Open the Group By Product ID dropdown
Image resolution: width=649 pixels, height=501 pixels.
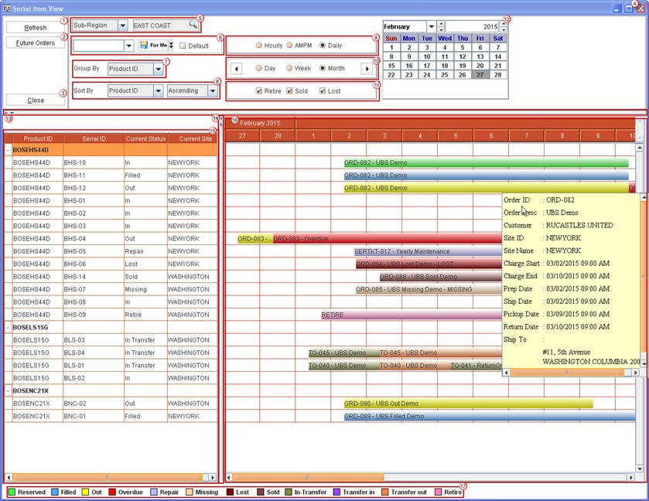[159, 69]
